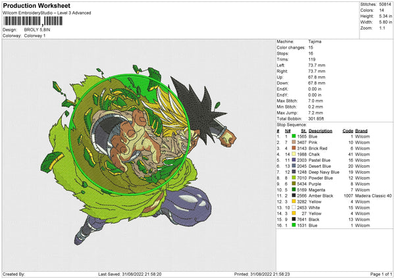Click the Amber Black description text
The width and height of the screenshot is (395, 279).
[321, 195]
